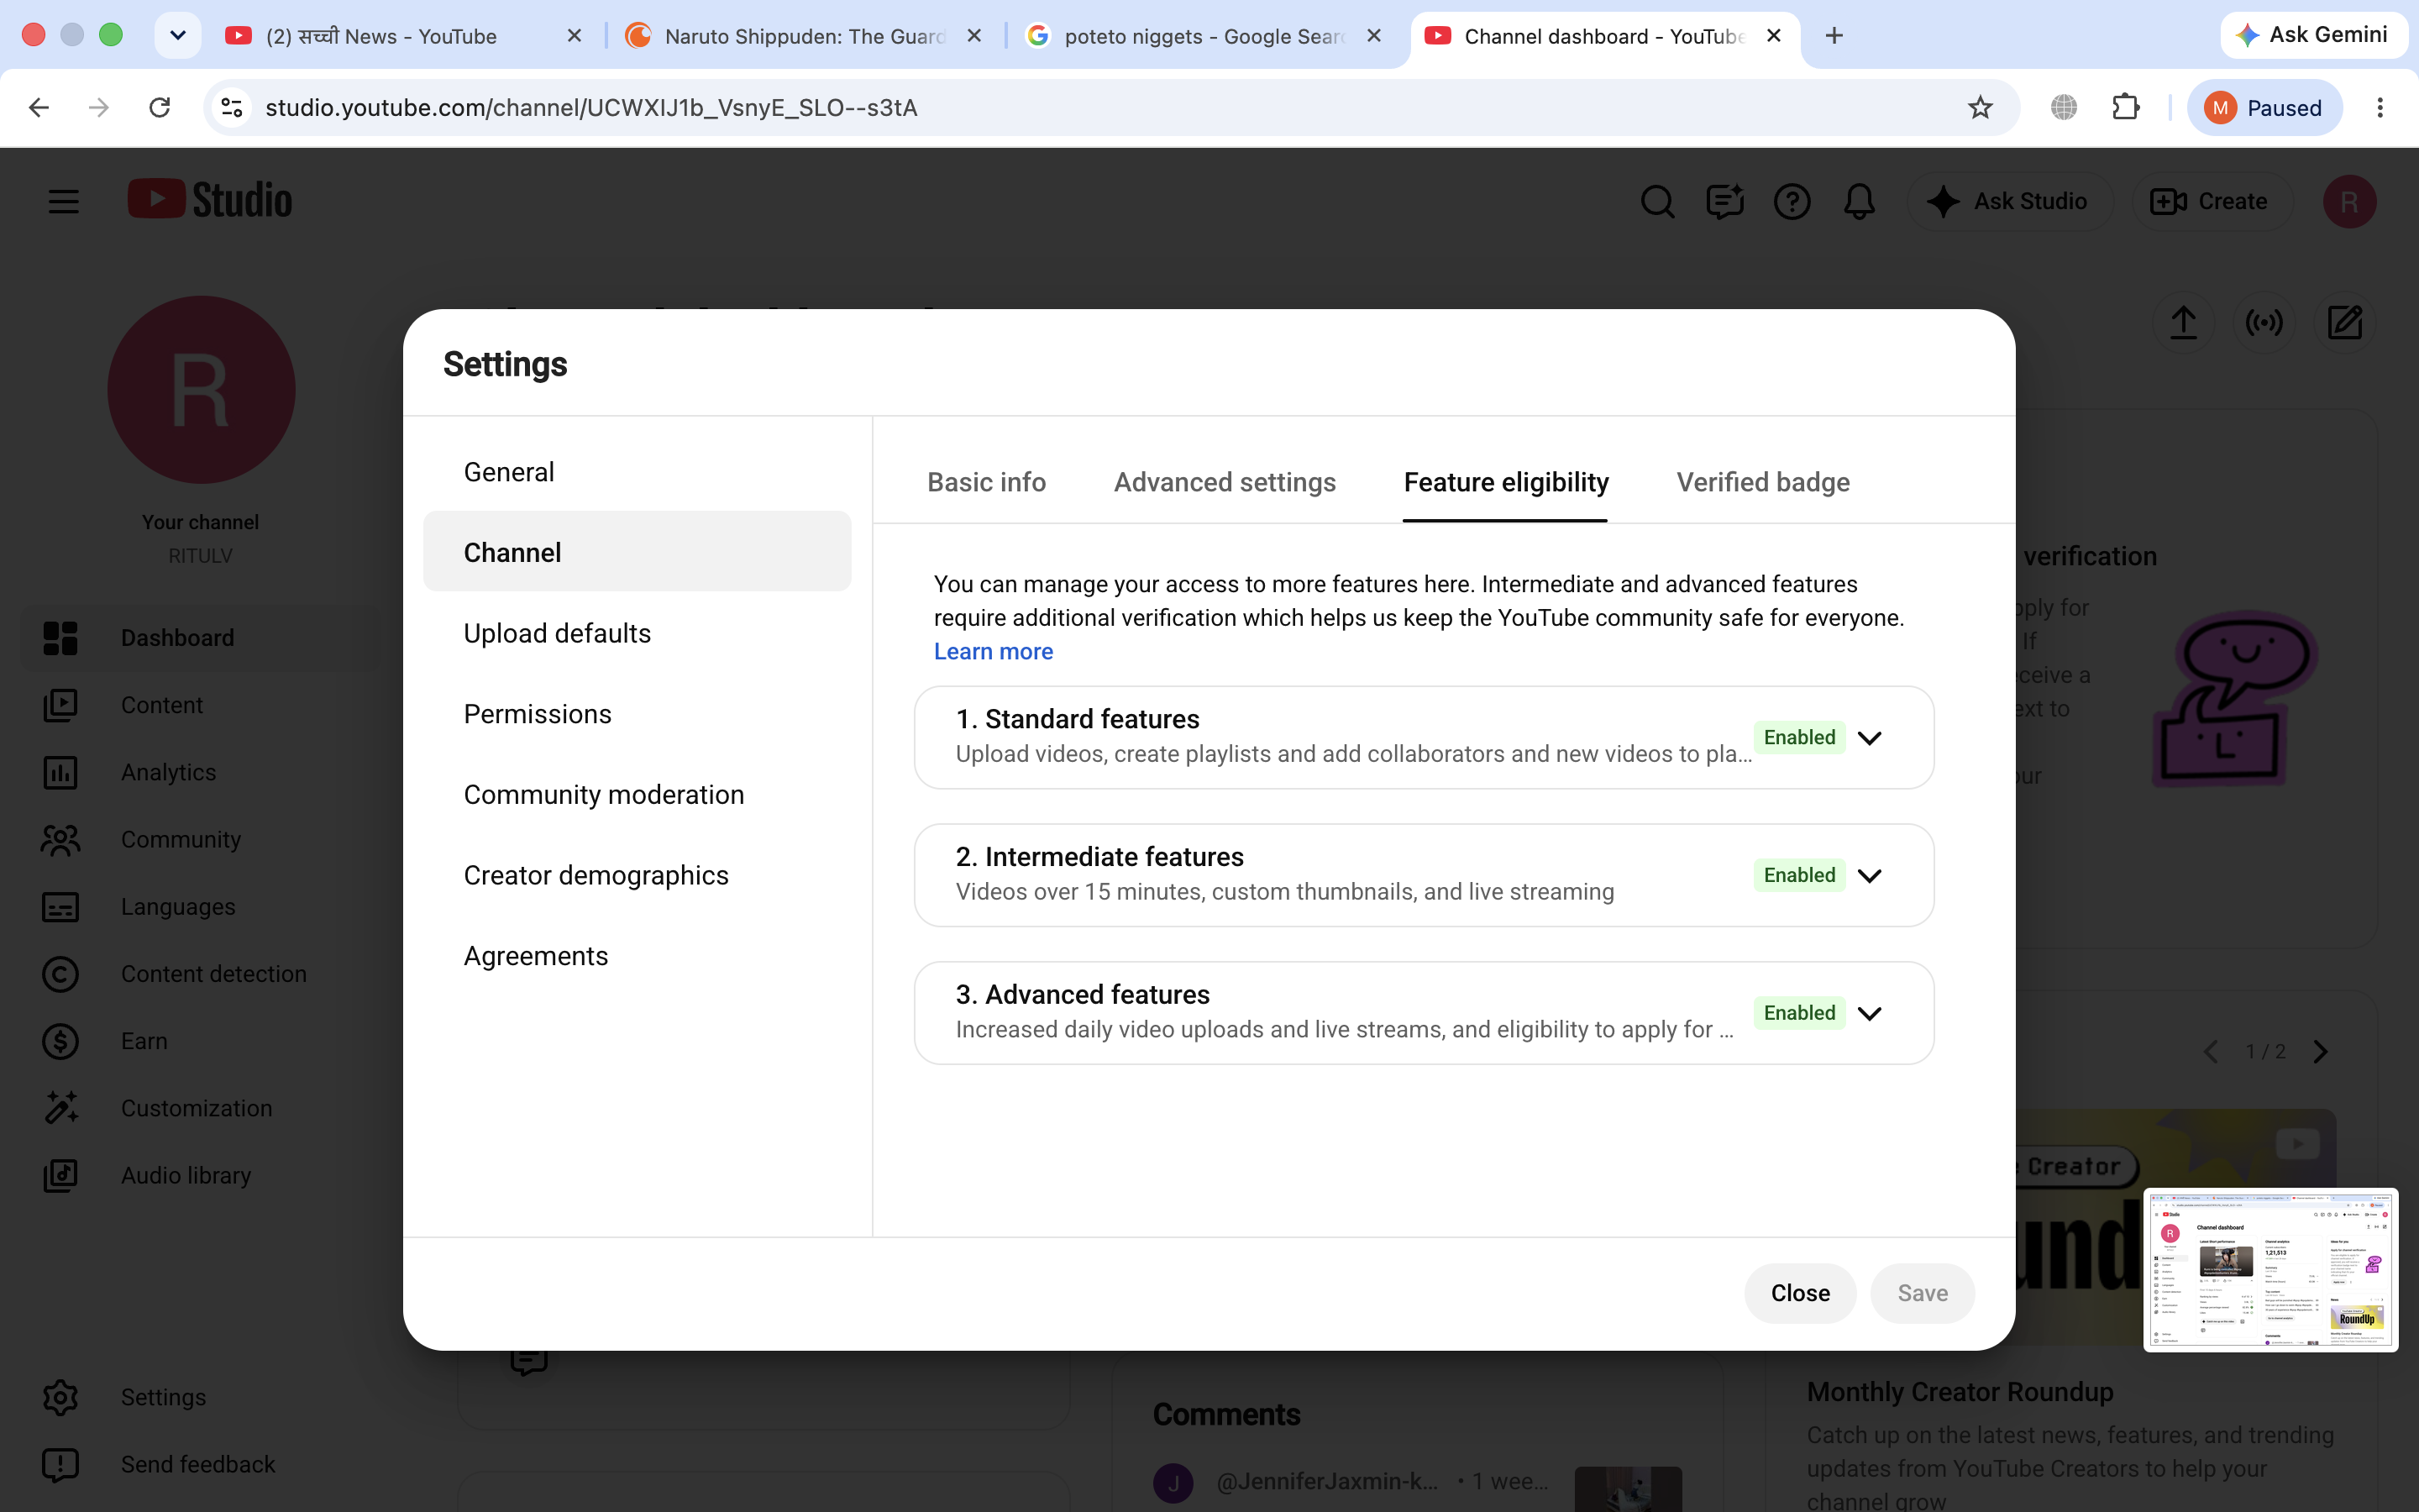
Task: Open the Earn section in sidebar
Action: pyautogui.click(x=200, y=1041)
